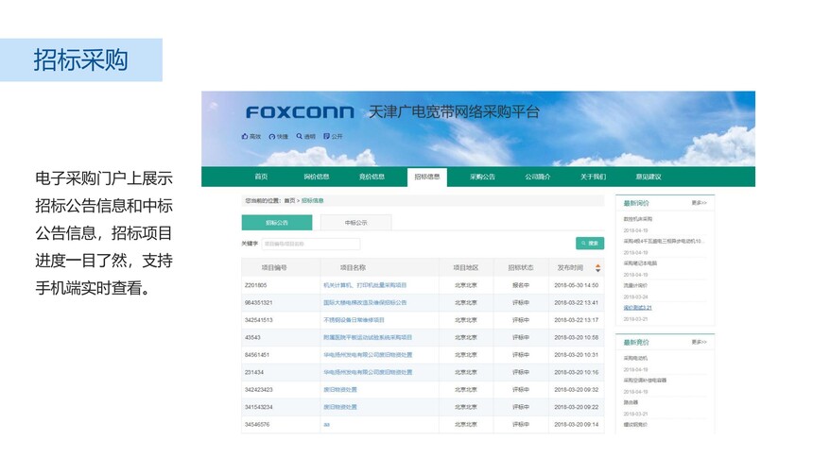Click the 公开 document icon
The image size is (813, 457).
click(x=327, y=136)
